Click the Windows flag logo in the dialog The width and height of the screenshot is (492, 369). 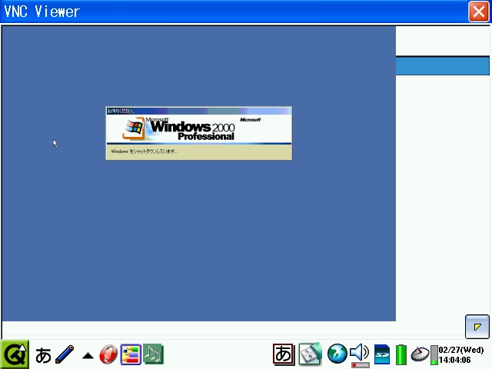click(134, 128)
